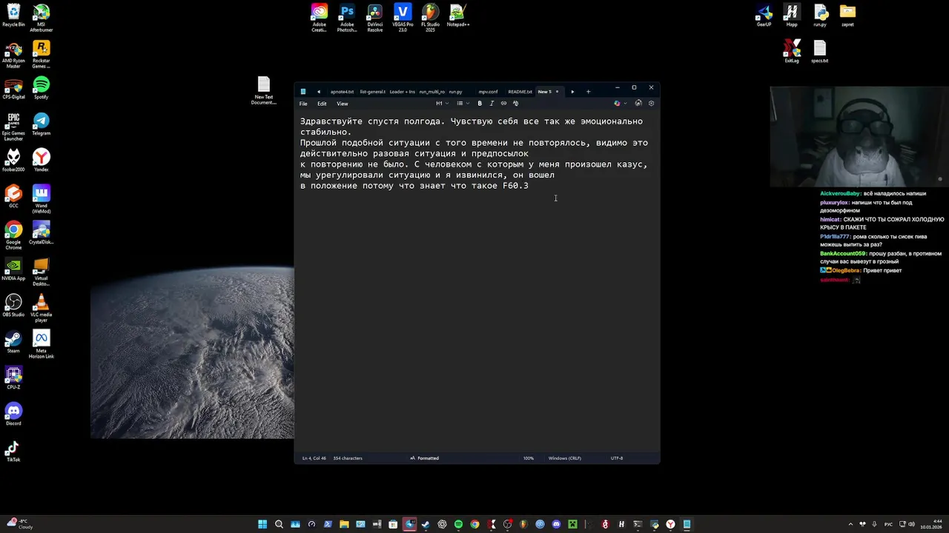
Task: Select the Steam desktop icon
Action: pos(13,342)
